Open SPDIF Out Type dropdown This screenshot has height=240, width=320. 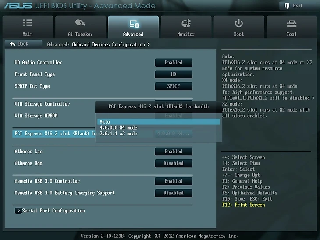(174, 86)
